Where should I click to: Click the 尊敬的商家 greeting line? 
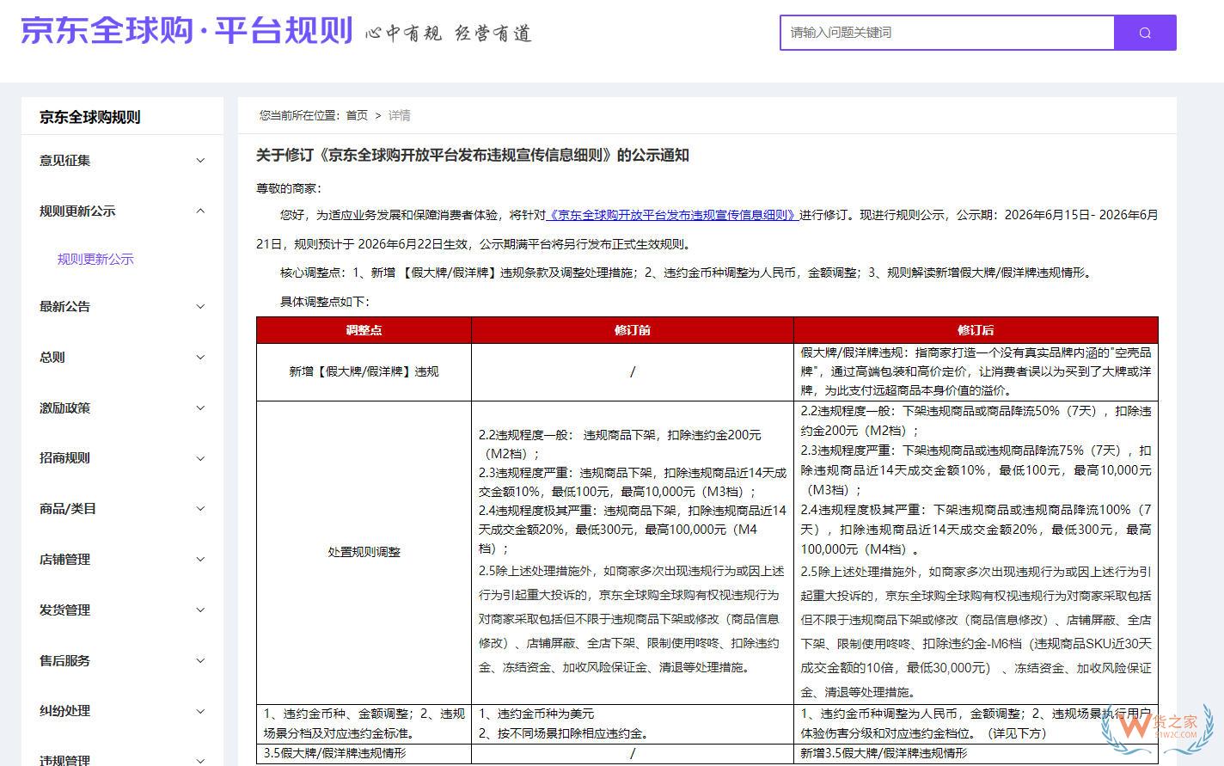[288, 188]
